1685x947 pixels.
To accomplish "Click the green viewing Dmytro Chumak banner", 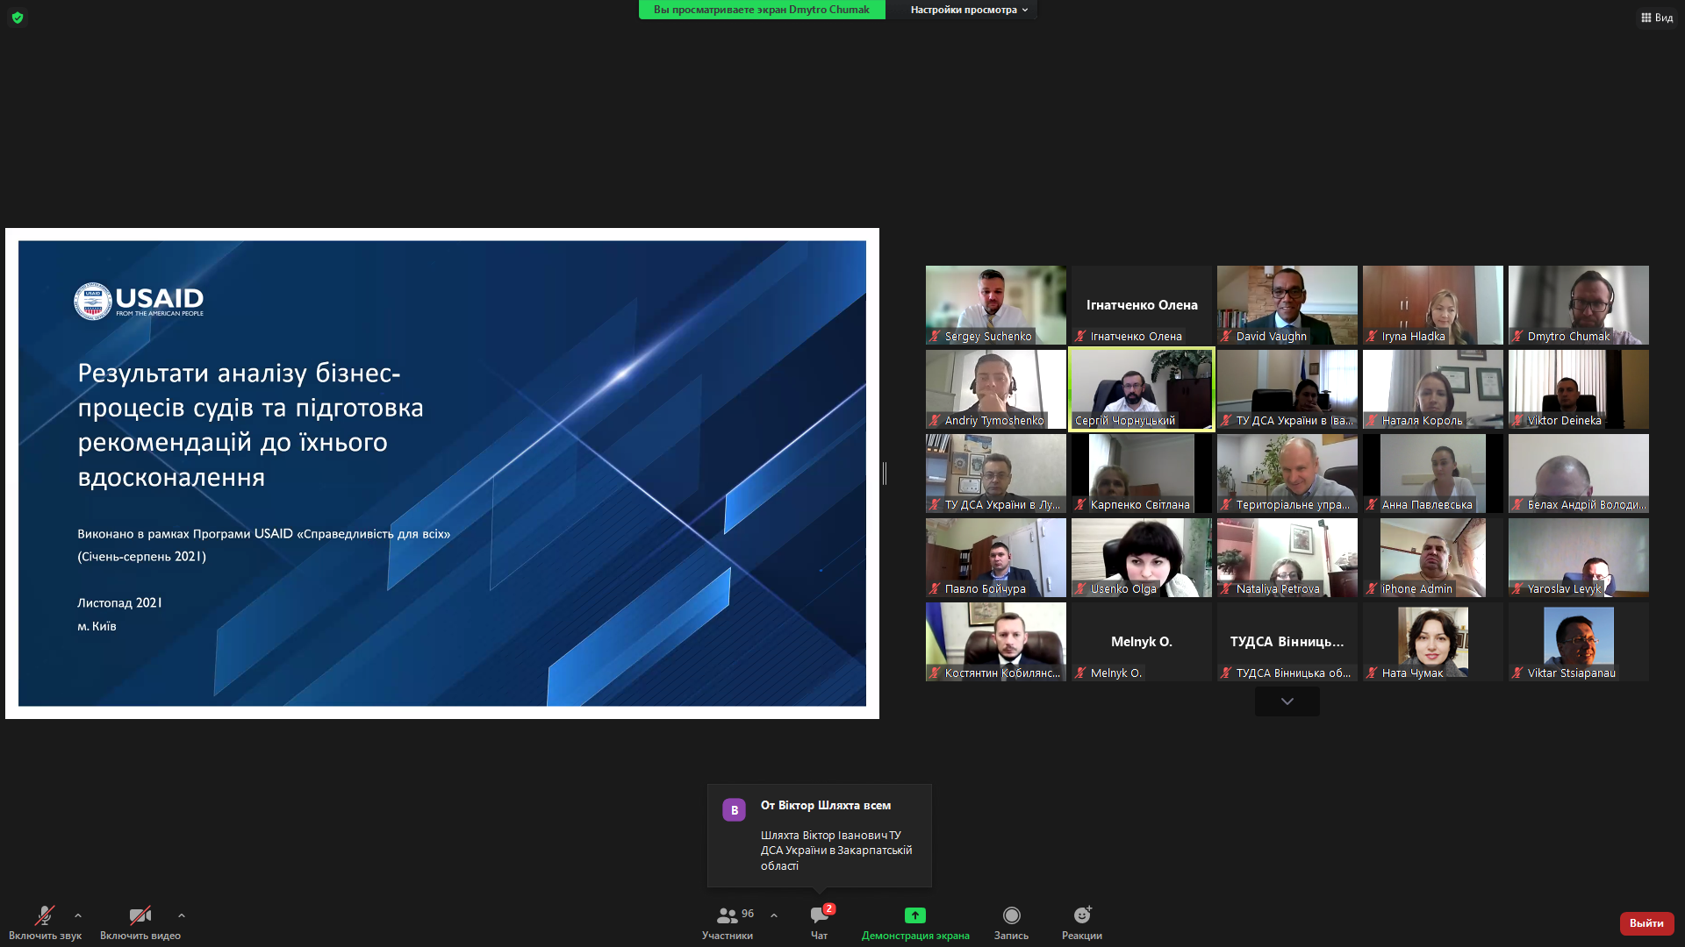I will coord(761,10).
